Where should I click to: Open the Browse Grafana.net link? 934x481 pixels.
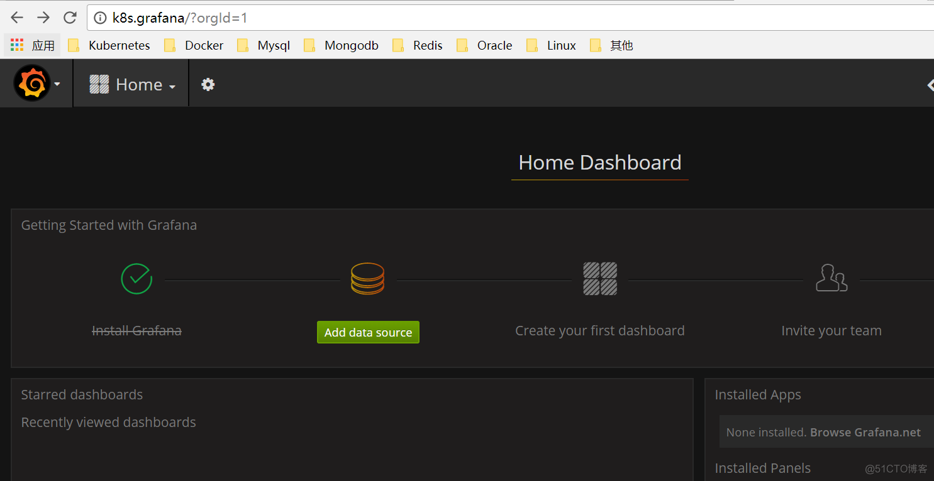point(865,432)
